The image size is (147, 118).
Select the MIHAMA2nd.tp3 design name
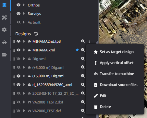coord(47,41)
